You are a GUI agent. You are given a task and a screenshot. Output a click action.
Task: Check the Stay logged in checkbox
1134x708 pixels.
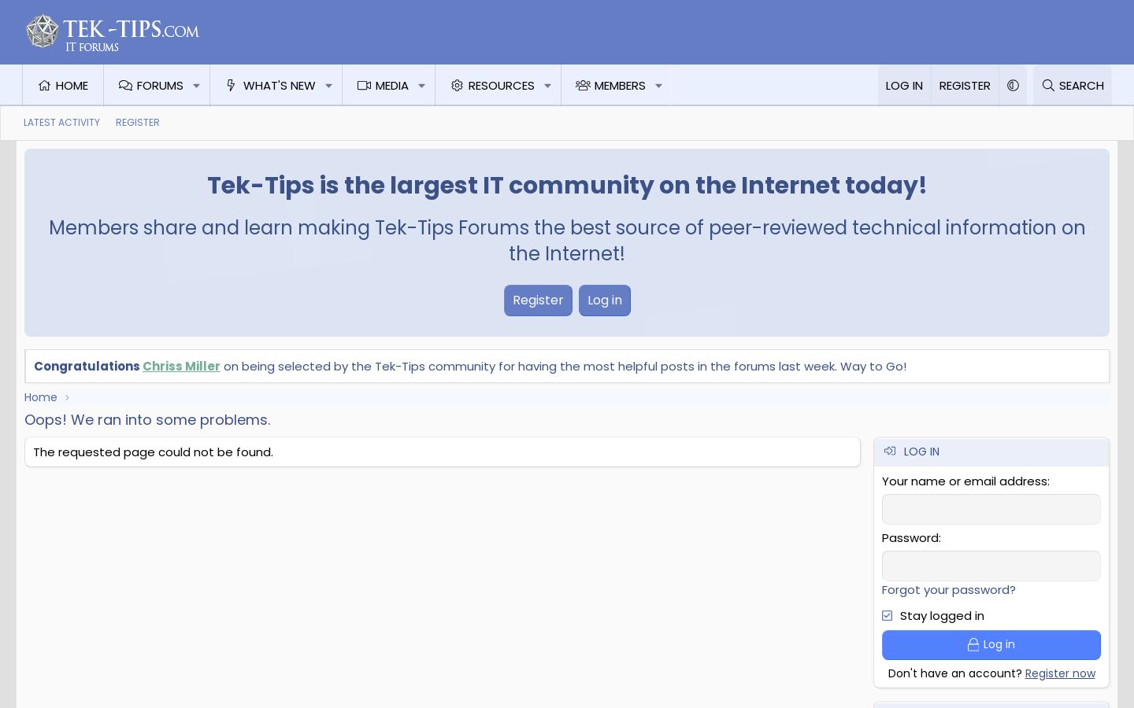pyautogui.click(x=888, y=616)
